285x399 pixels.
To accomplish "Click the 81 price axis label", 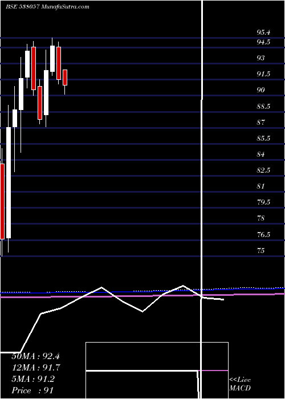I will coord(260,186).
